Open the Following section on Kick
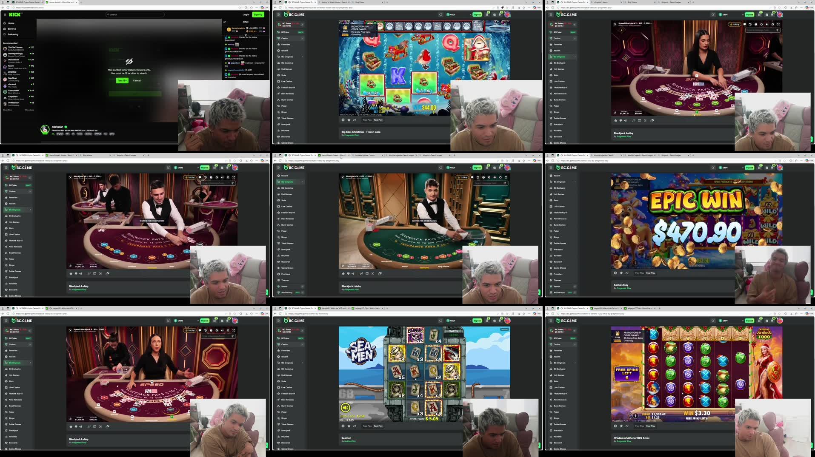 (13, 34)
